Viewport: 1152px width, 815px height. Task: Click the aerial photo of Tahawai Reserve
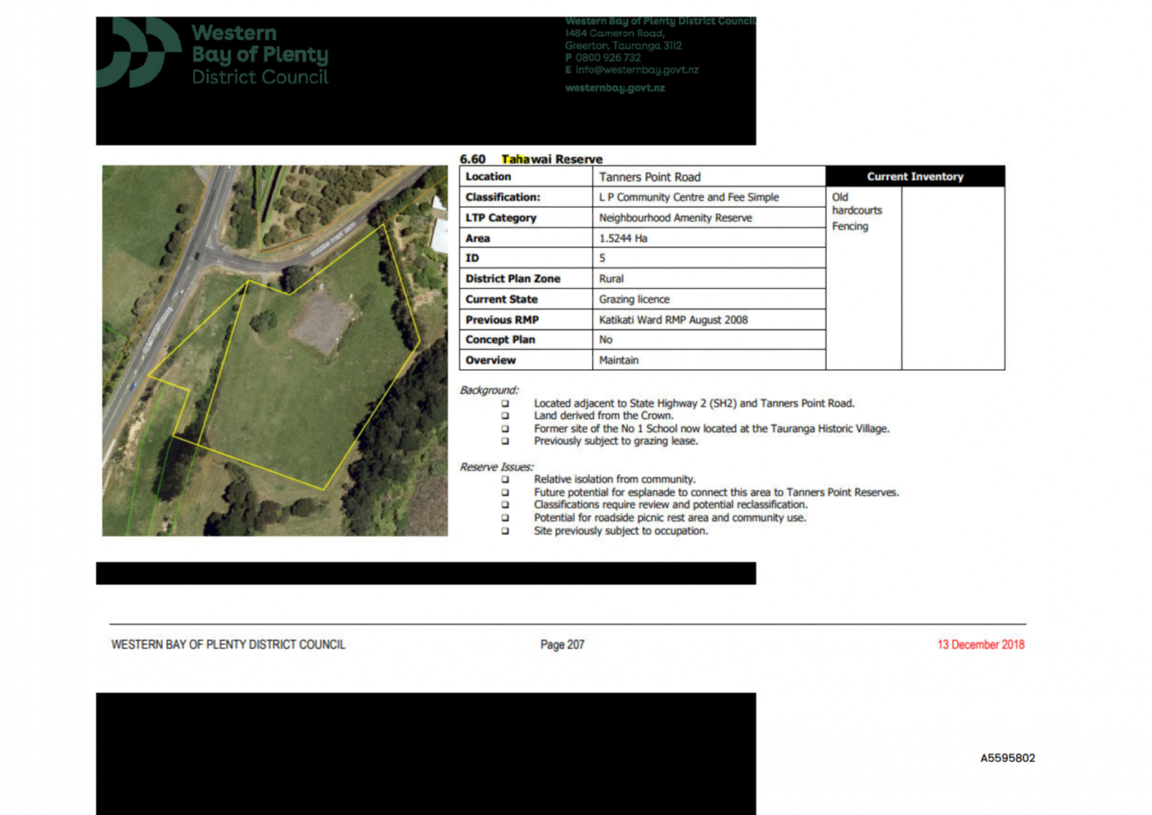coord(274,351)
